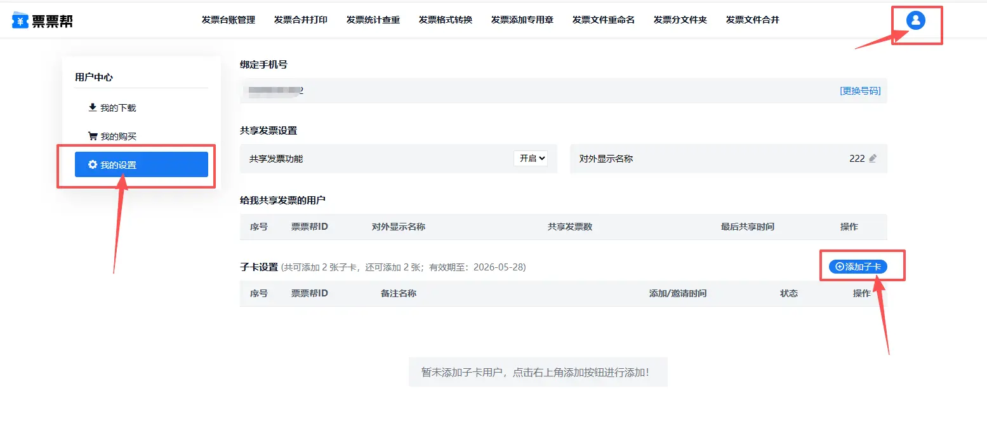Open 发票格式转换 page
Viewport: 987px width, 445px height.
[x=445, y=20]
